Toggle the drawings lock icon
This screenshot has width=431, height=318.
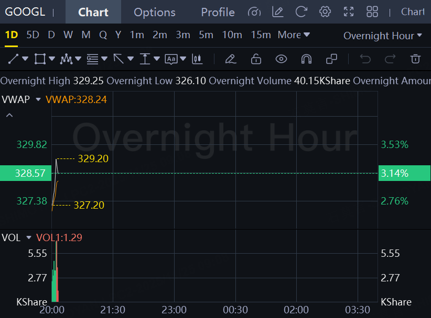pos(256,59)
